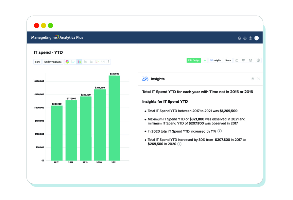Screen dimensions: 293x200
Task: Open notifications bell in header
Action: pyautogui.click(x=239, y=38)
